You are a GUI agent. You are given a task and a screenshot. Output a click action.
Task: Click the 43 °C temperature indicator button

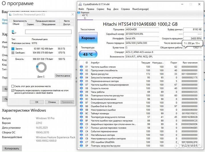pyautogui.click(x=88, y=54)
